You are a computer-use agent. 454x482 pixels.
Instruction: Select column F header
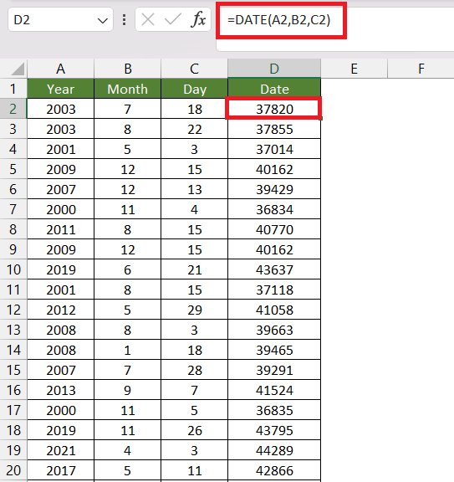pos(421,69)
